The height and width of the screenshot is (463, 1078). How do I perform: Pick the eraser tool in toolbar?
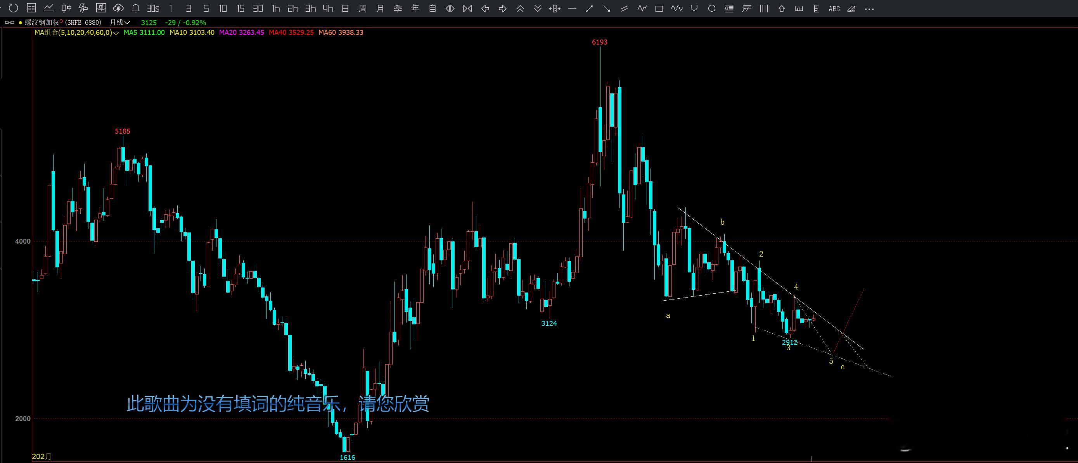point(851,9)
